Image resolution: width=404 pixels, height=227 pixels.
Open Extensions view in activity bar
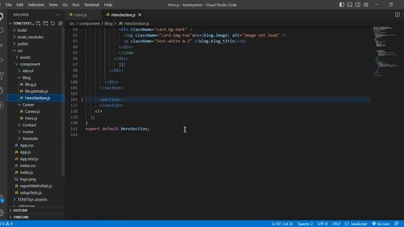pyautogui.click(x=1, y=75)
